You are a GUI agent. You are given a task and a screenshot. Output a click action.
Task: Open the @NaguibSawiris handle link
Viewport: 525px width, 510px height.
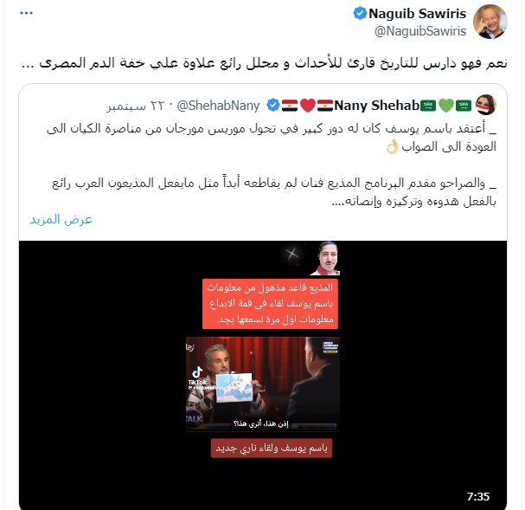click(x=420, y=31)
